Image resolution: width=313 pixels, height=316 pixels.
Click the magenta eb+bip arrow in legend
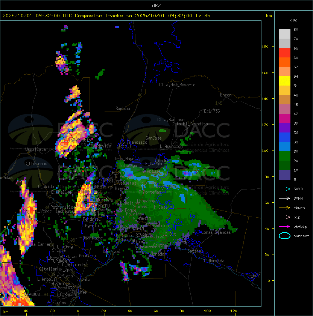(284, 227)
